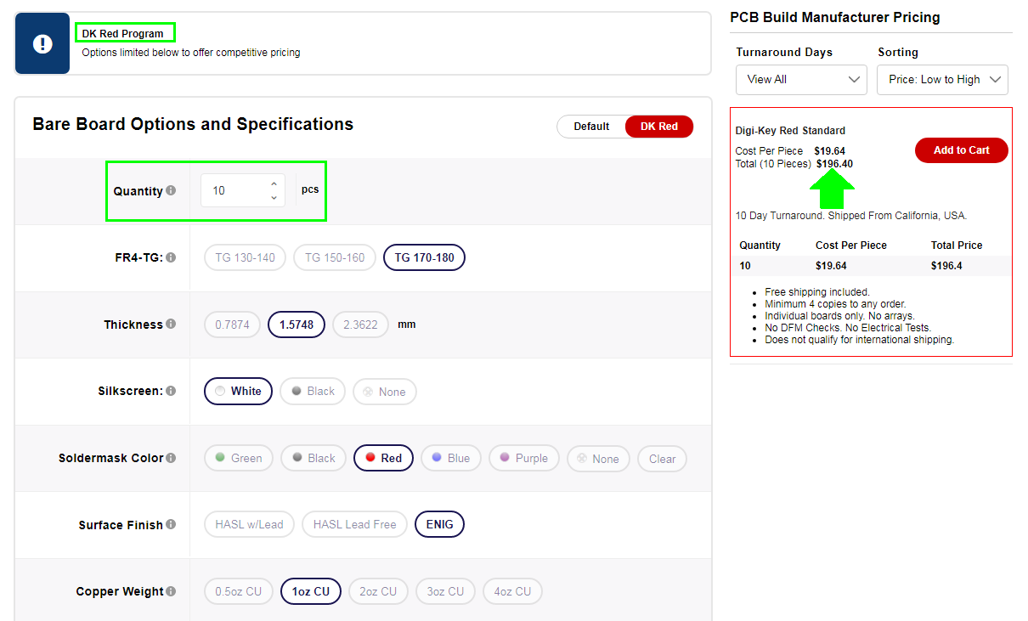Select Black silkscreen
The height and width of the screenshot is (621, 1028).
313,391
